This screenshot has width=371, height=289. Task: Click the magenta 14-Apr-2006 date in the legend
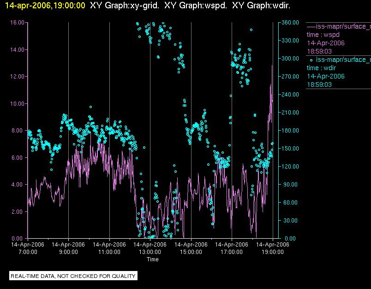326,43
